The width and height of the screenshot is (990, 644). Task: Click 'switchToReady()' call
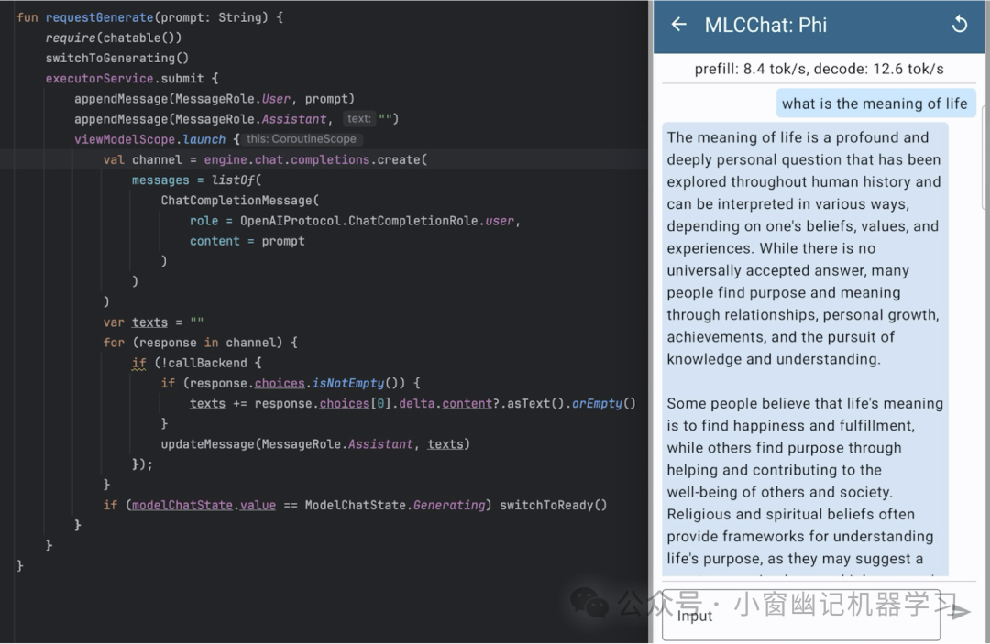[553, 505]
